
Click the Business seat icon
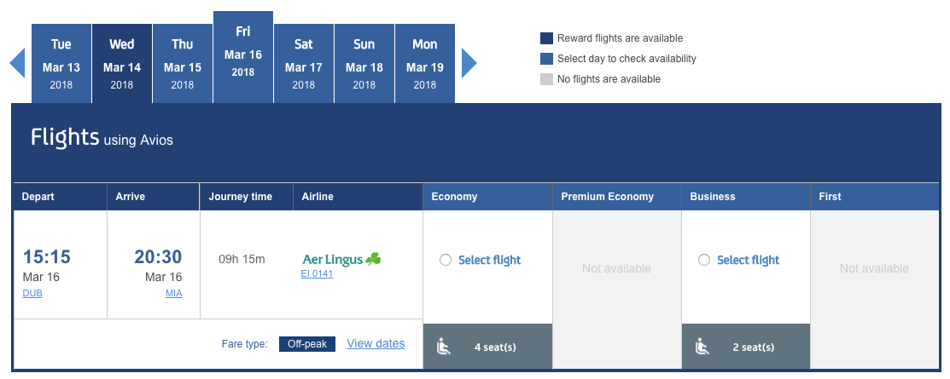click(x=702, y=347)
